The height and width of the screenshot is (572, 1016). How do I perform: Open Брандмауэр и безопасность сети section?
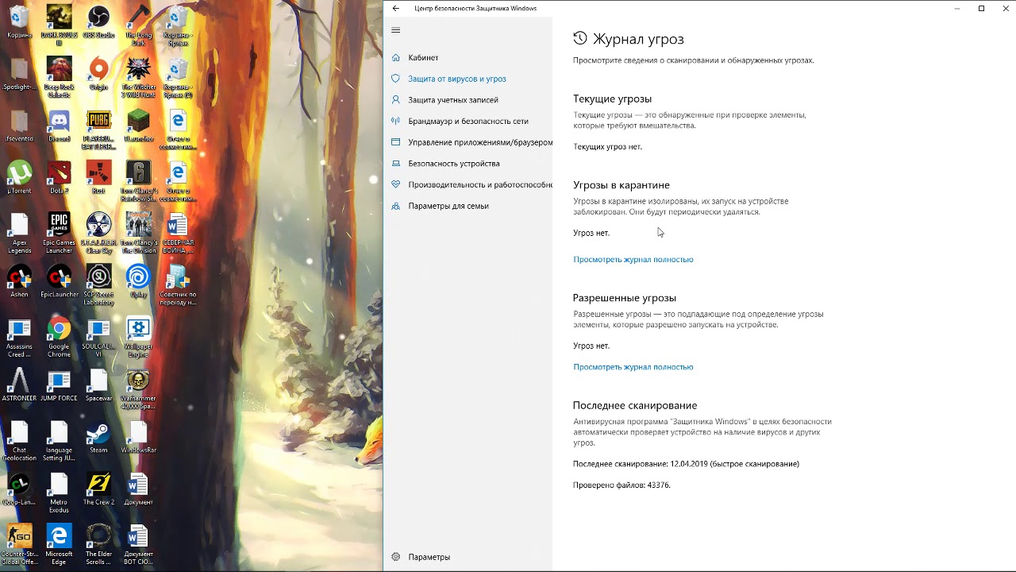coord(468,121)
